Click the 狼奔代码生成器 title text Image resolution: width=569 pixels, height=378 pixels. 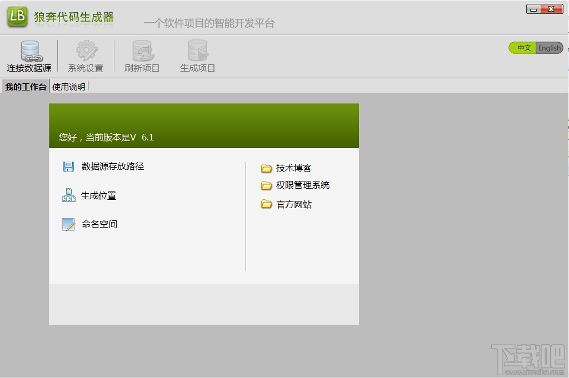74,17
